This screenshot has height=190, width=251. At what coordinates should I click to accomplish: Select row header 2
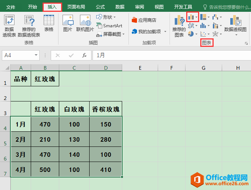(5, 94)
